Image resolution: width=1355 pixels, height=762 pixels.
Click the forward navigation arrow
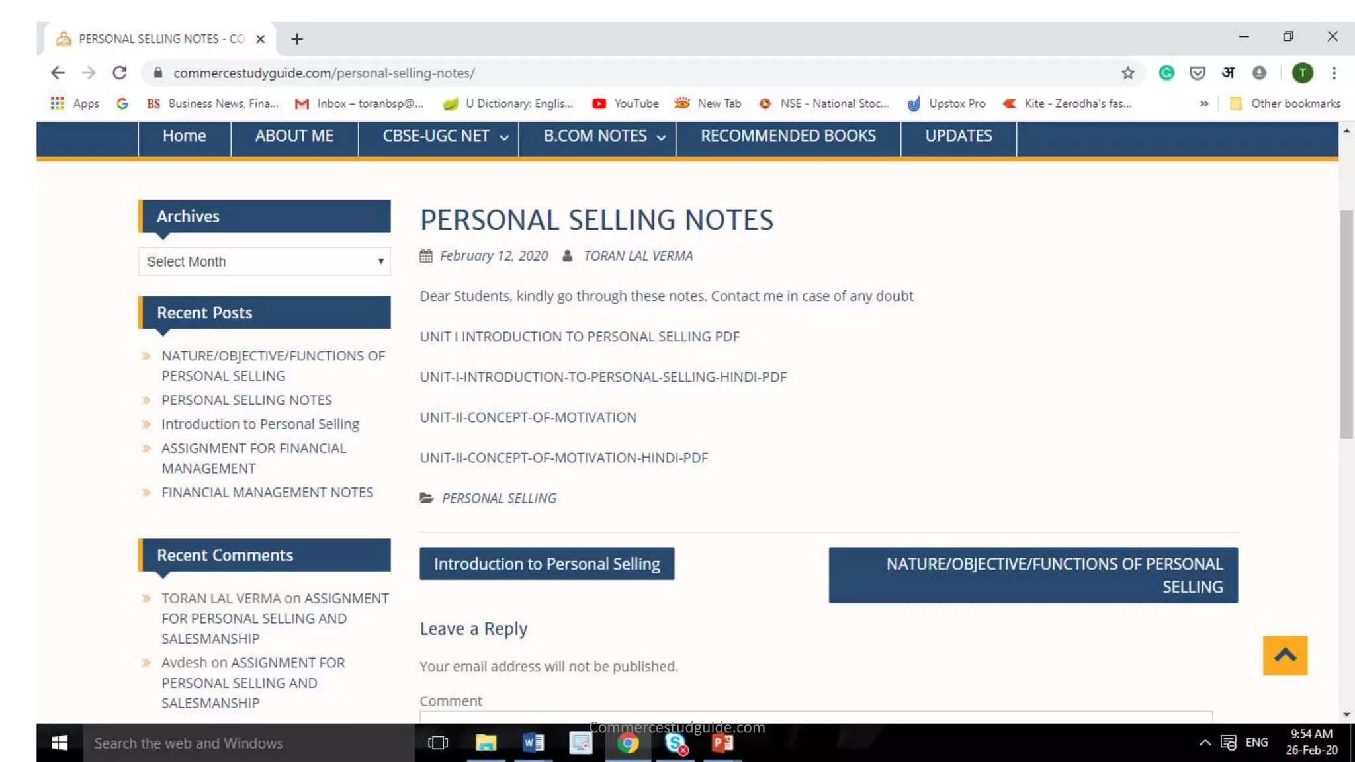[x=89, y=73]
